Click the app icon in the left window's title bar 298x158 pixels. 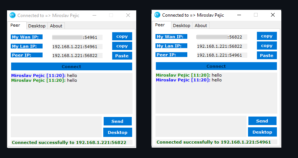point(12,16)
